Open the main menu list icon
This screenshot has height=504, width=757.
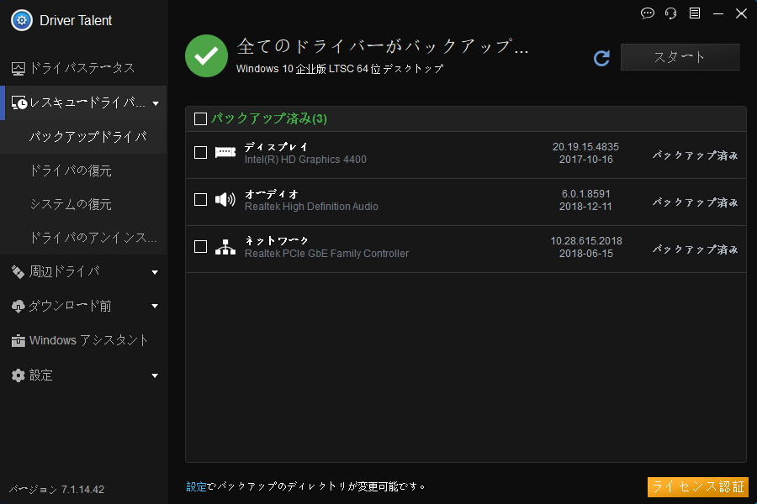(x=694, y=13)
